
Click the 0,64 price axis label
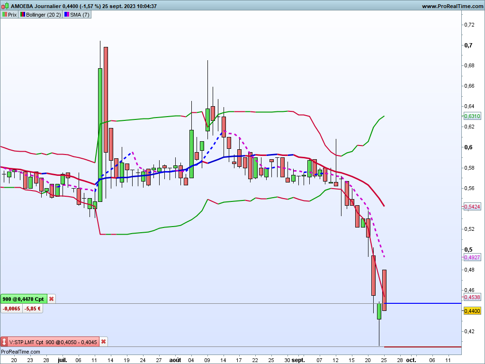tap(469, 107)
